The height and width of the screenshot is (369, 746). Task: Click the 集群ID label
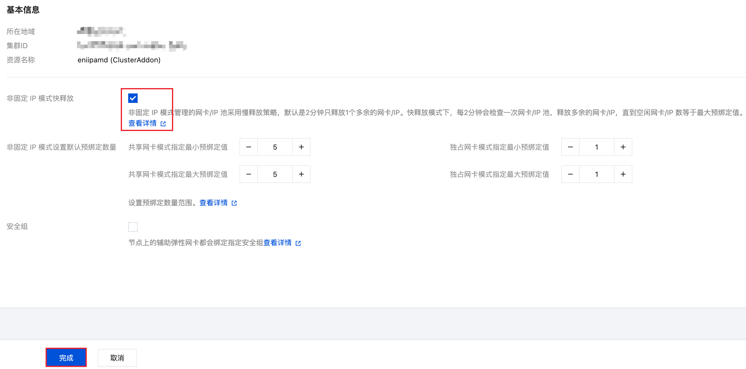point(17,46)
